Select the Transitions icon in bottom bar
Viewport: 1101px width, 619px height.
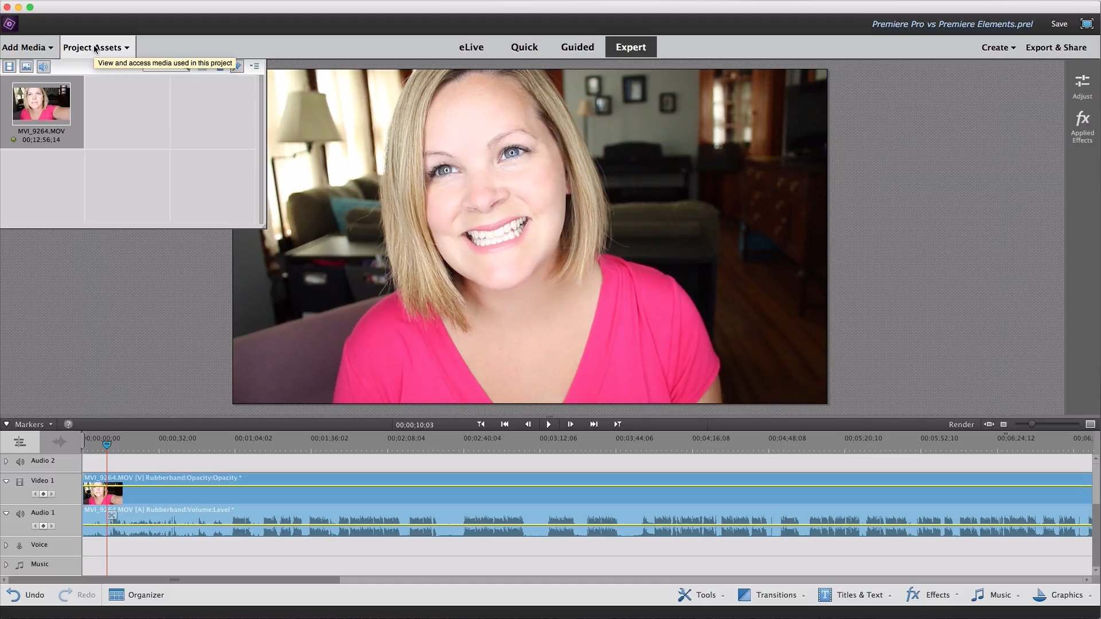point(743,596)
